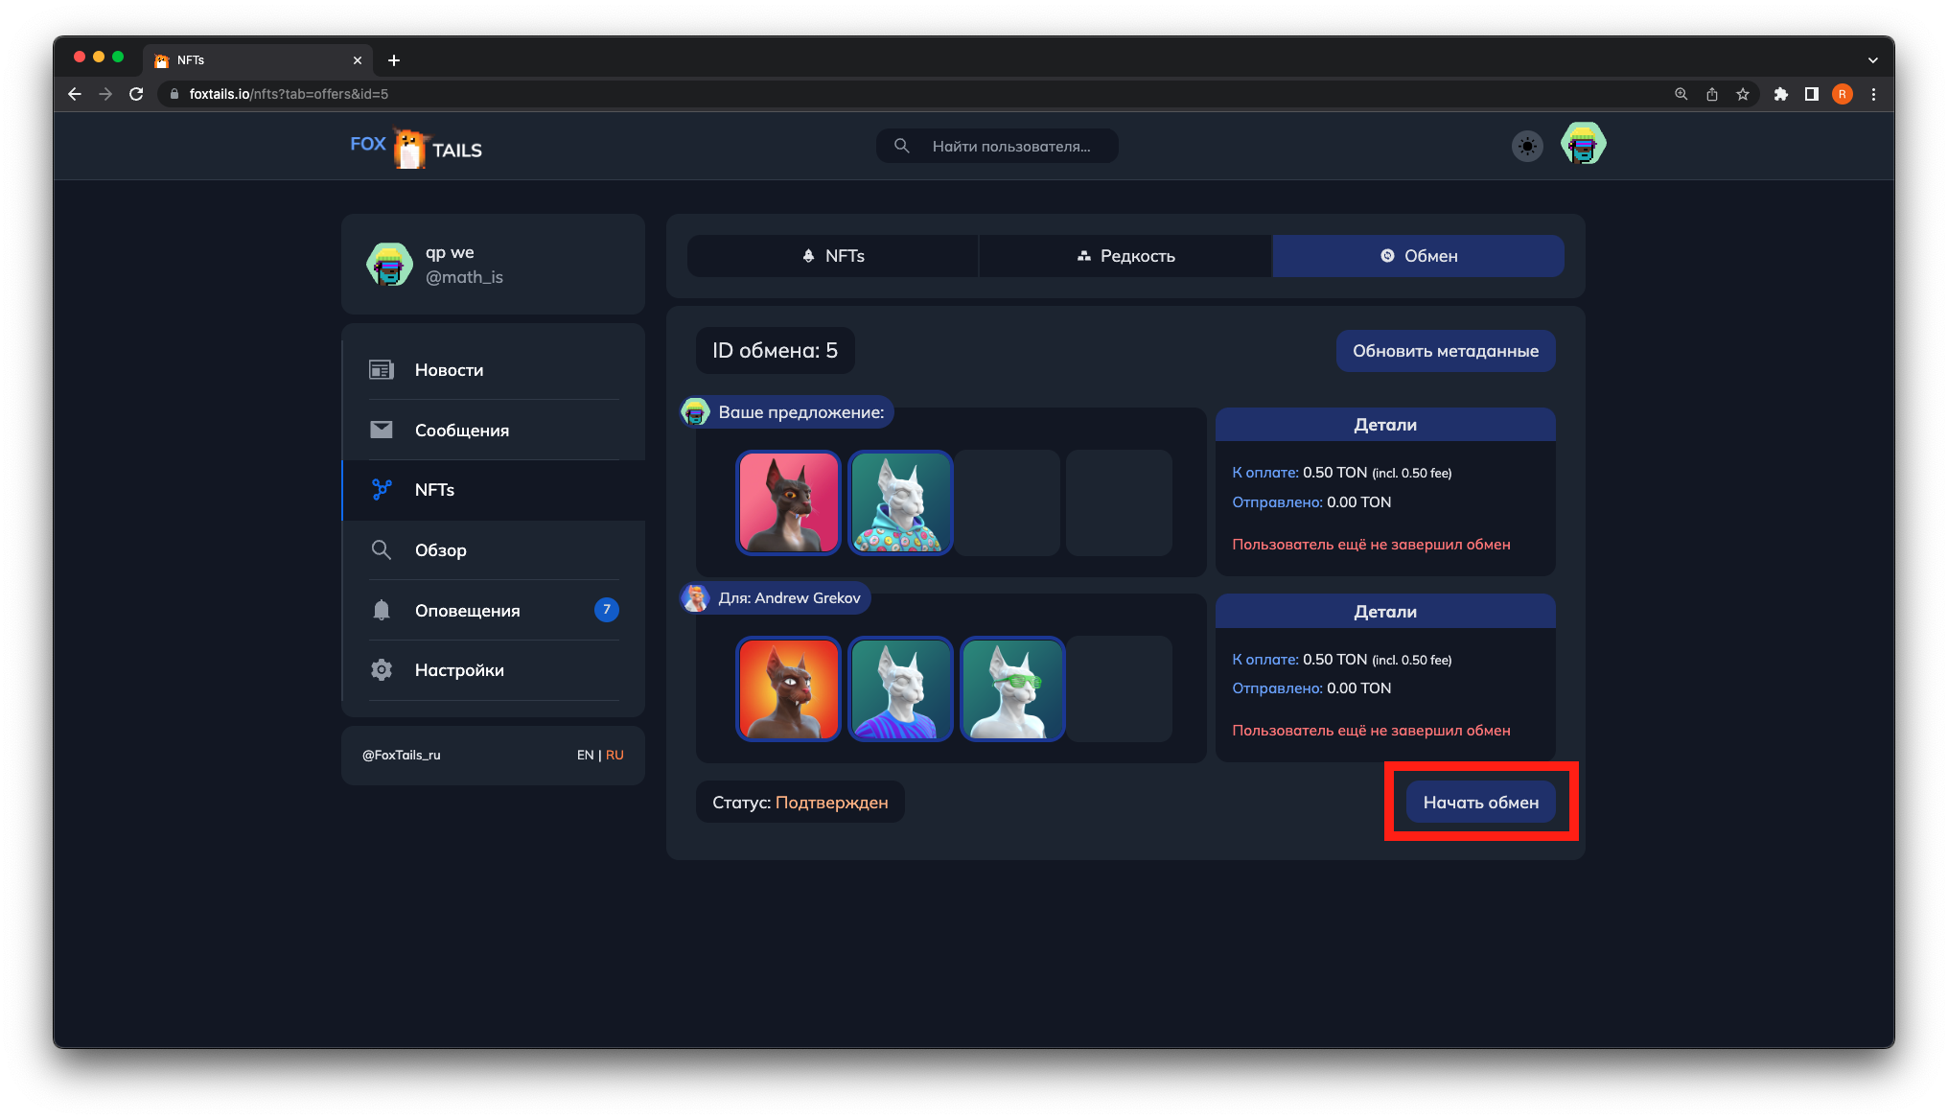Click the Найти пользователя search field
The image size is (1948, 1119).
click(1010, 147)
